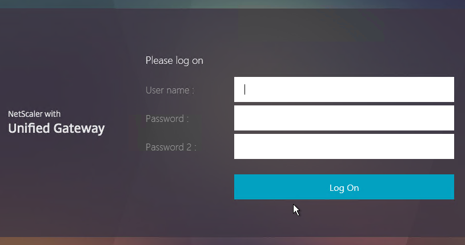Select the field beside 'User name :' label

coord(344,89)
